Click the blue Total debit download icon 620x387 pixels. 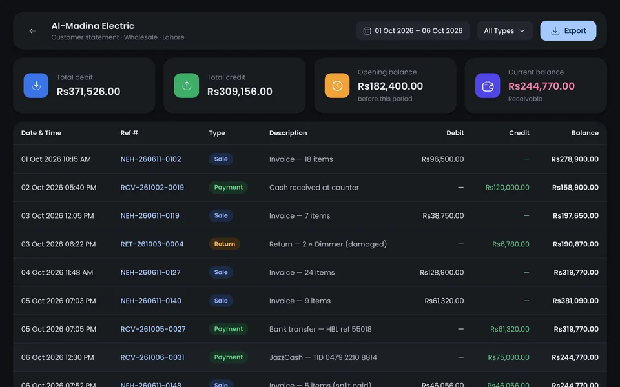[x=36, y=85]
